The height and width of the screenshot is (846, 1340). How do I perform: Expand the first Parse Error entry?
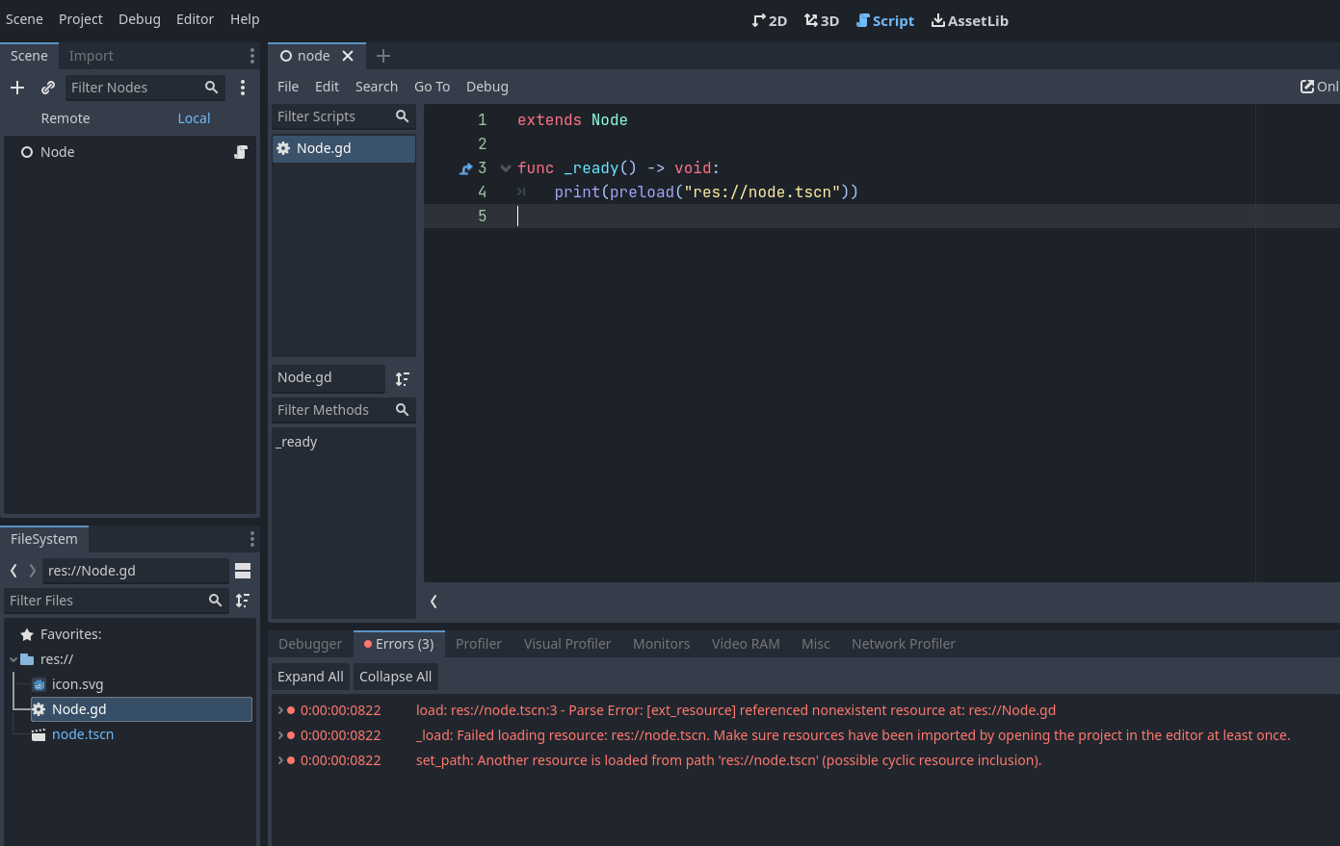(279, 709)
